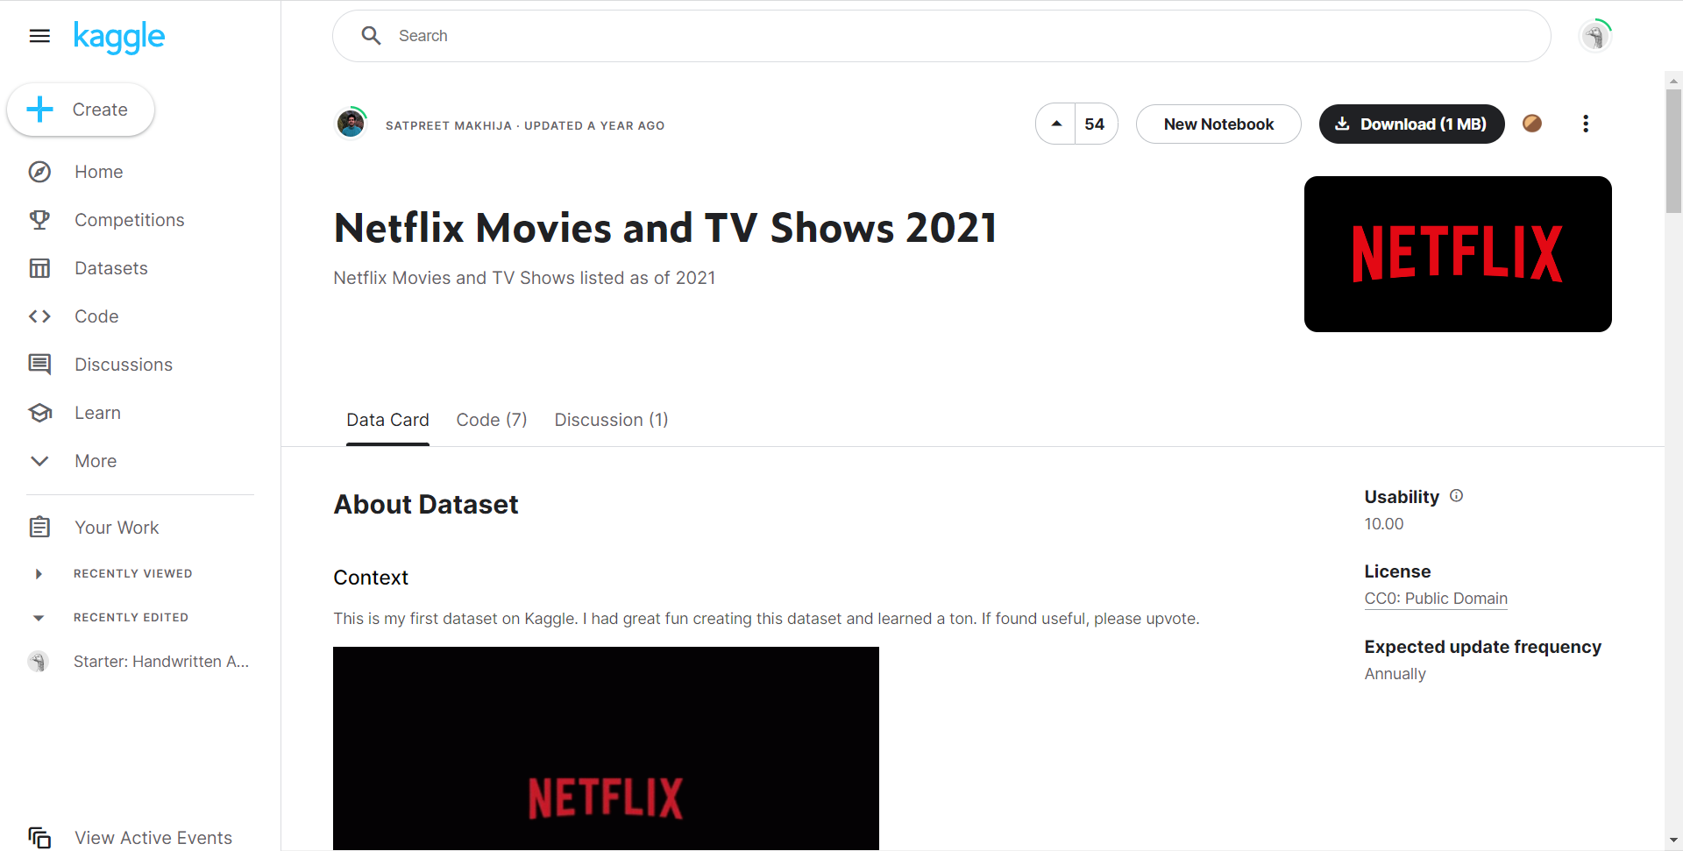The width and height of the screenshot is (1683, 851).
Task: Open the Code section in sidebar
Action: point(96,316)
